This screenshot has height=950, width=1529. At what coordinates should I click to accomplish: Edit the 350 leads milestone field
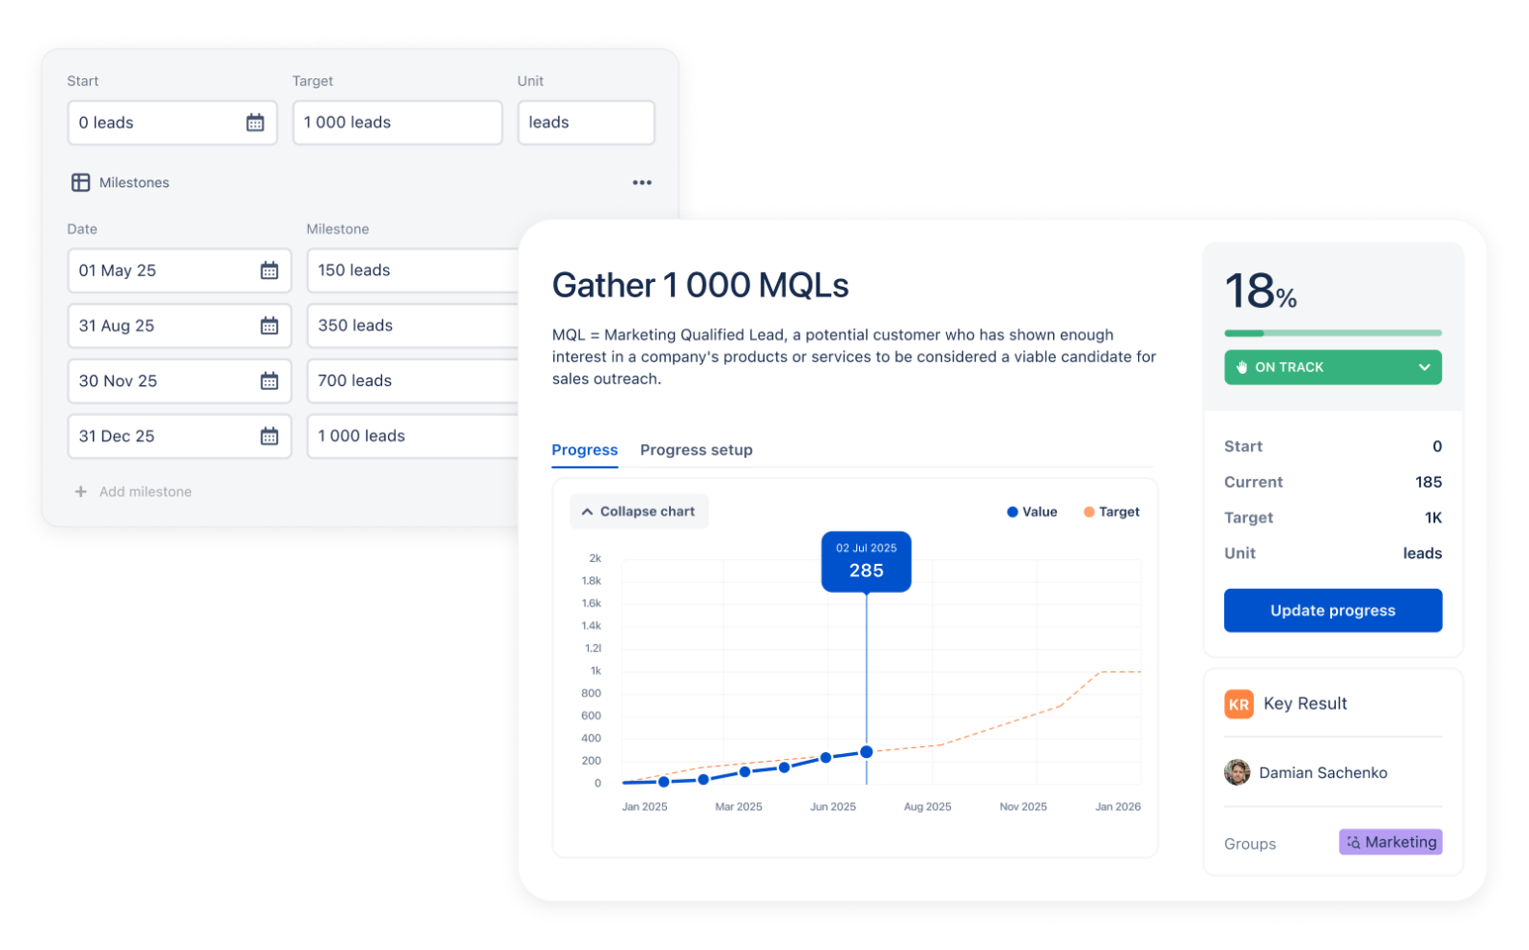(413, 325)
